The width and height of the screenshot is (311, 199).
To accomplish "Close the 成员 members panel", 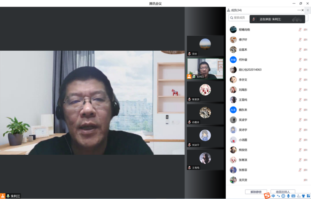I will click(x=303, y=10).
